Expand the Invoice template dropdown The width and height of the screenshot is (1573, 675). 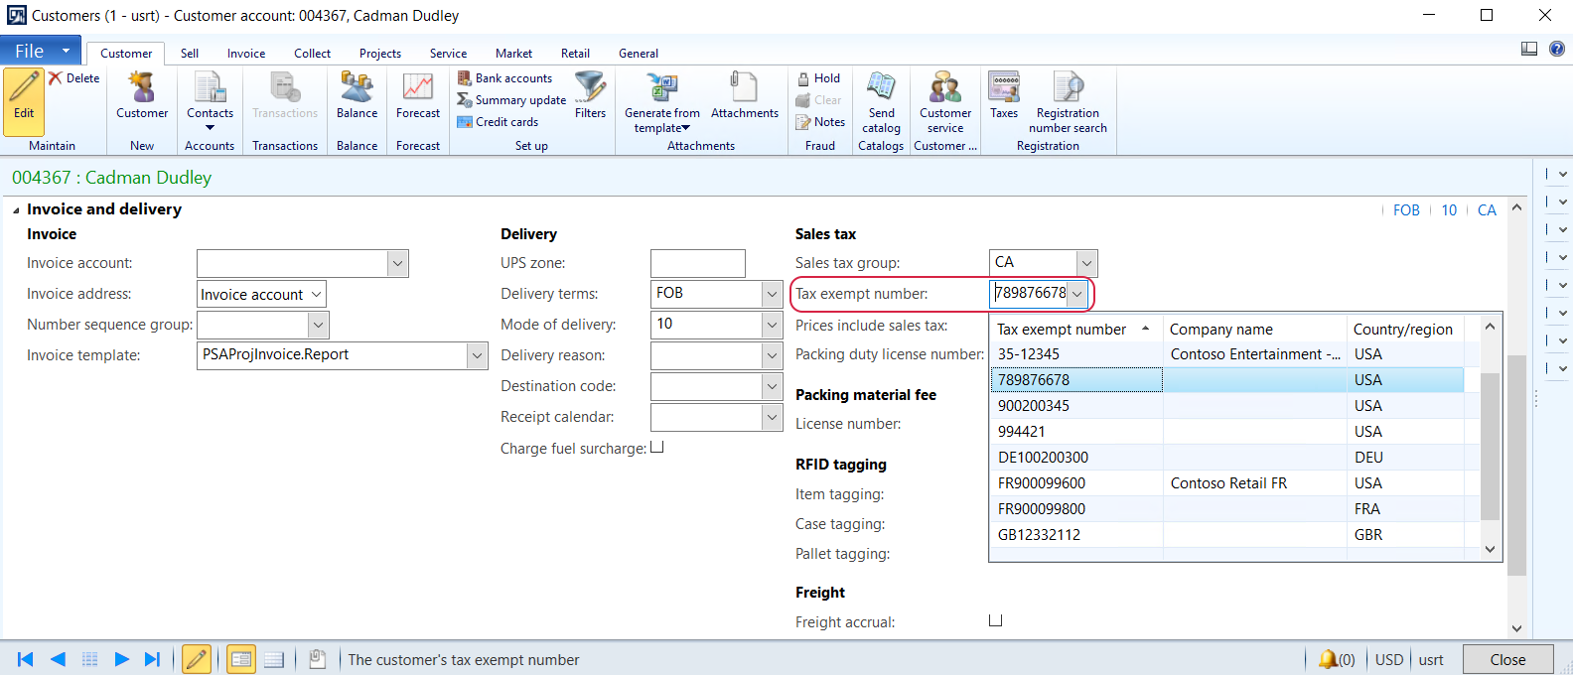[x=477, y=355]
